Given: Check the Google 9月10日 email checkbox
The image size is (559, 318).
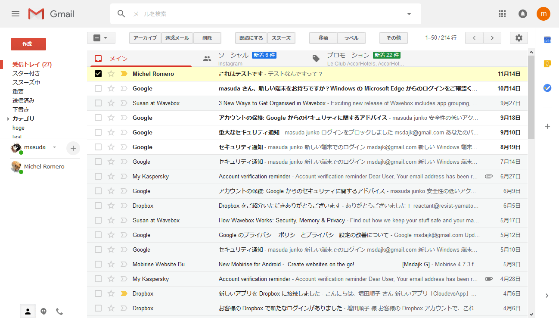Looking at the screenshot, I should [98, 132].
